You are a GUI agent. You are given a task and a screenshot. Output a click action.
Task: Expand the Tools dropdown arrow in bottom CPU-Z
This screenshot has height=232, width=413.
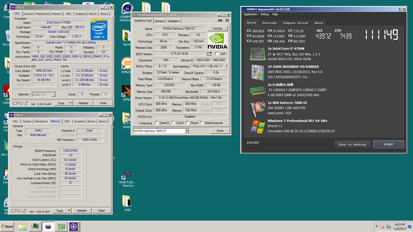click(x=69, y=211)
